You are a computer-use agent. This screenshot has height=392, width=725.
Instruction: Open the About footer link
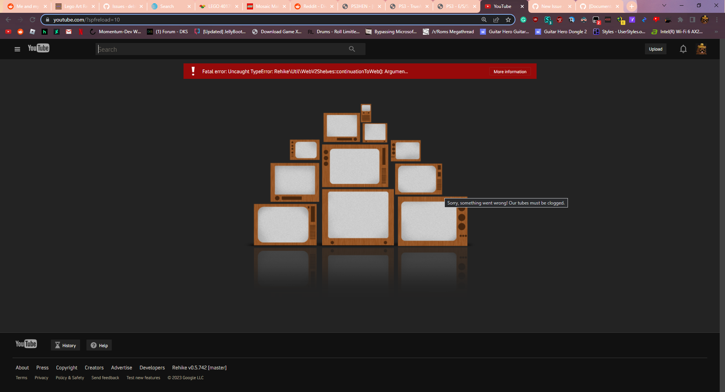(22, 367)
